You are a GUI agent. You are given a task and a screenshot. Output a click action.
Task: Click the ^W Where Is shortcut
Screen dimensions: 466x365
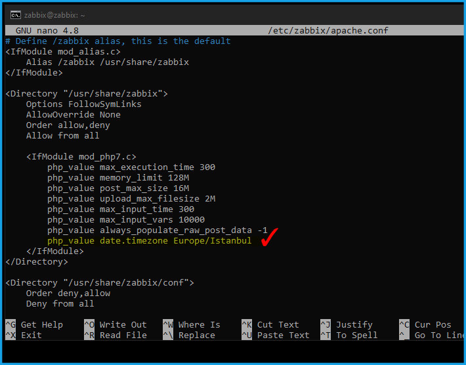[192, 324]
